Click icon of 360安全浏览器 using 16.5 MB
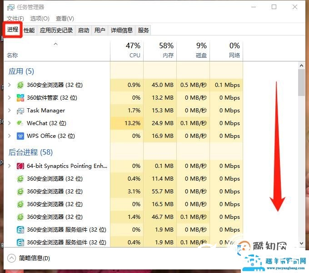Viewport: 309px width, 273px height. click(20, 204)
